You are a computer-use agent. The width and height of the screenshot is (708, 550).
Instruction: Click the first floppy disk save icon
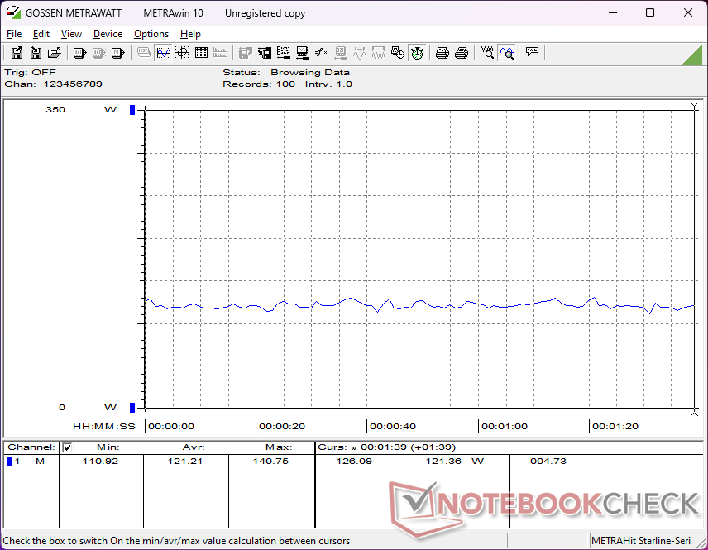coord(17,53)
